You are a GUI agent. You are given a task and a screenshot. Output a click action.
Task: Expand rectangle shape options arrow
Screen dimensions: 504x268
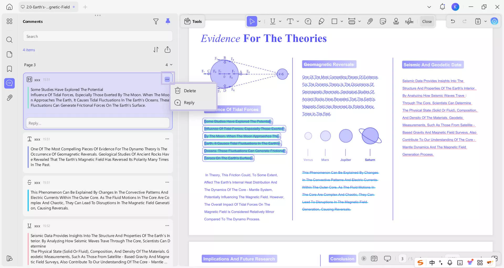(342, 22)
